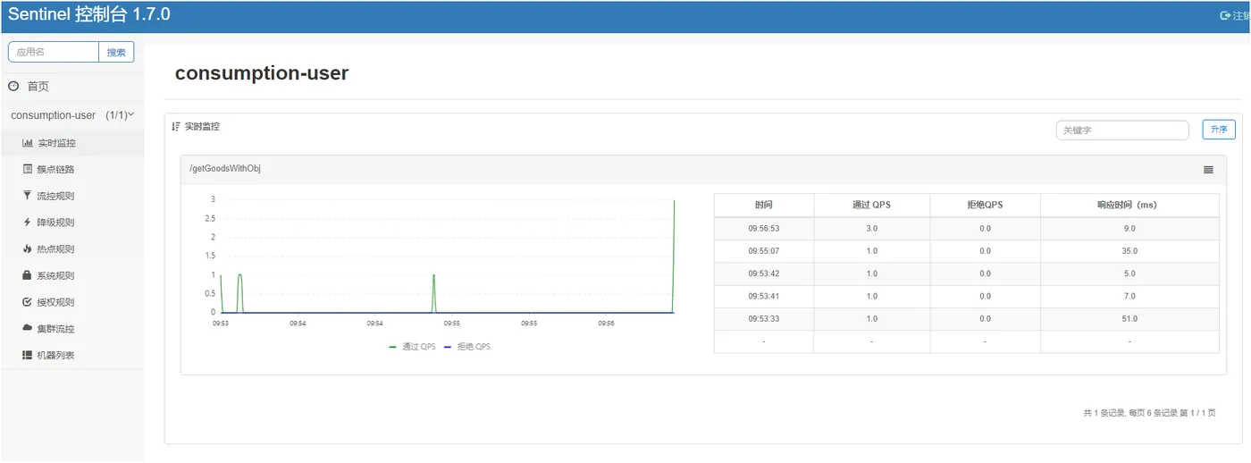Click the 通过 QPS column header

(872, 205)
